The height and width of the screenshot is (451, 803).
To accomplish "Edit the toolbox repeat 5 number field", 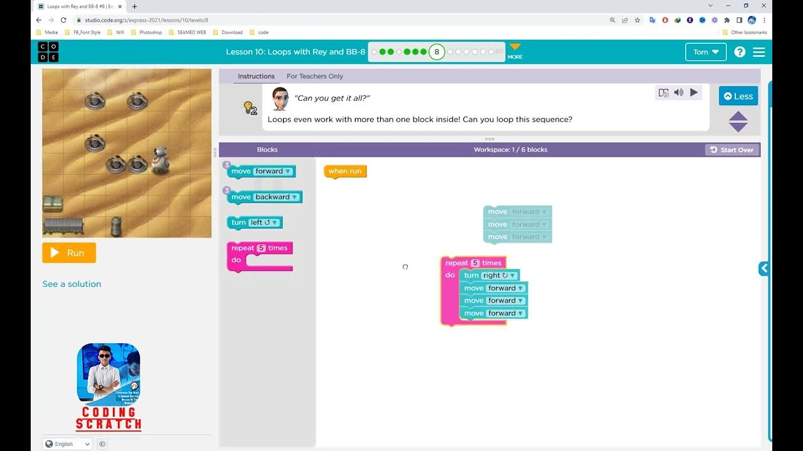I will coord(262,248).
